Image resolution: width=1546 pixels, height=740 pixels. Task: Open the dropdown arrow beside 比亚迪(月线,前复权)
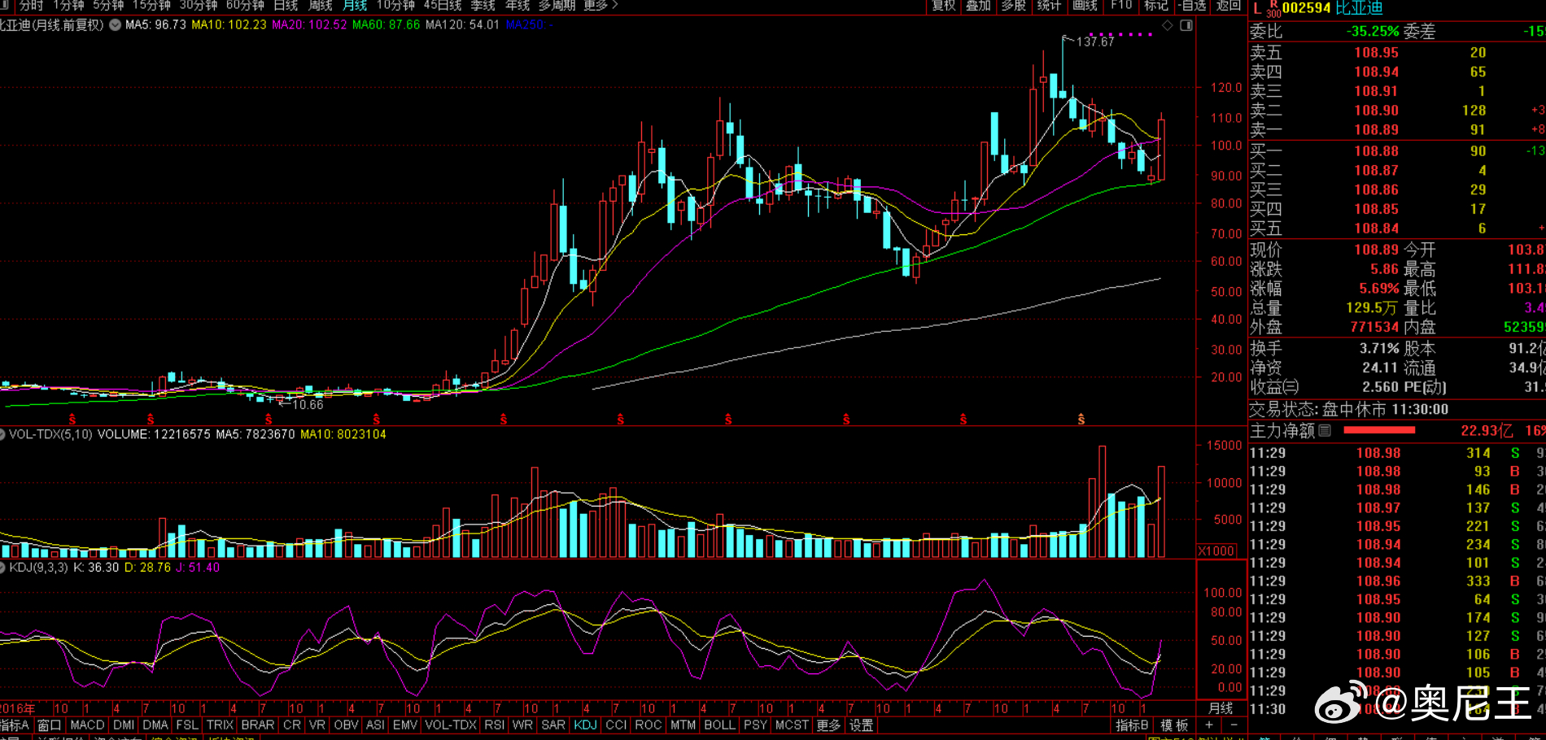(116, 25)
